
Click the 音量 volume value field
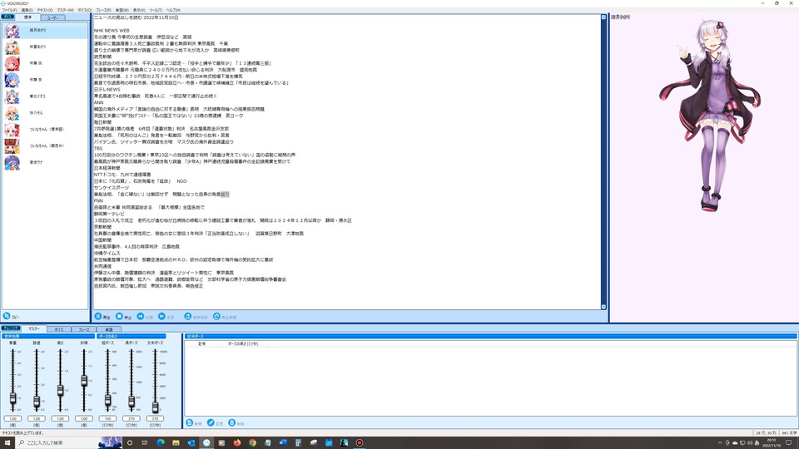pos(12,418)
